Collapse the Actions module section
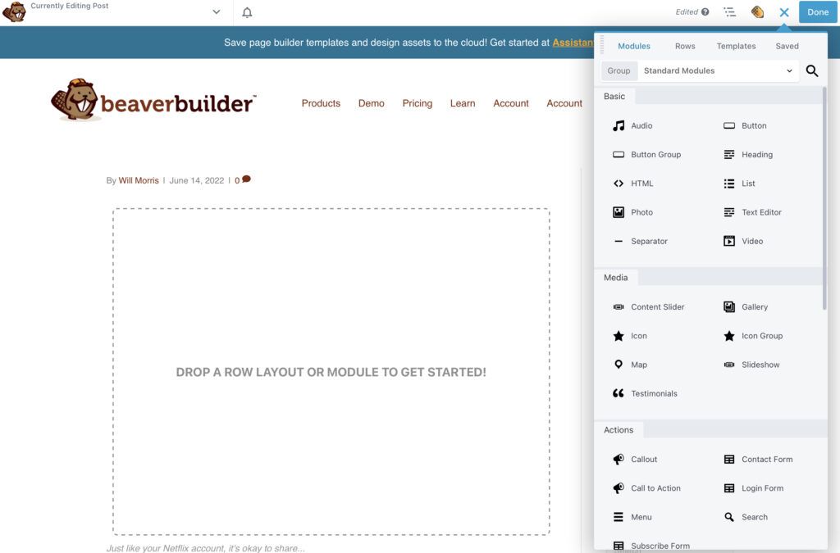Screen dimensions: 840x553 point(619,429)
